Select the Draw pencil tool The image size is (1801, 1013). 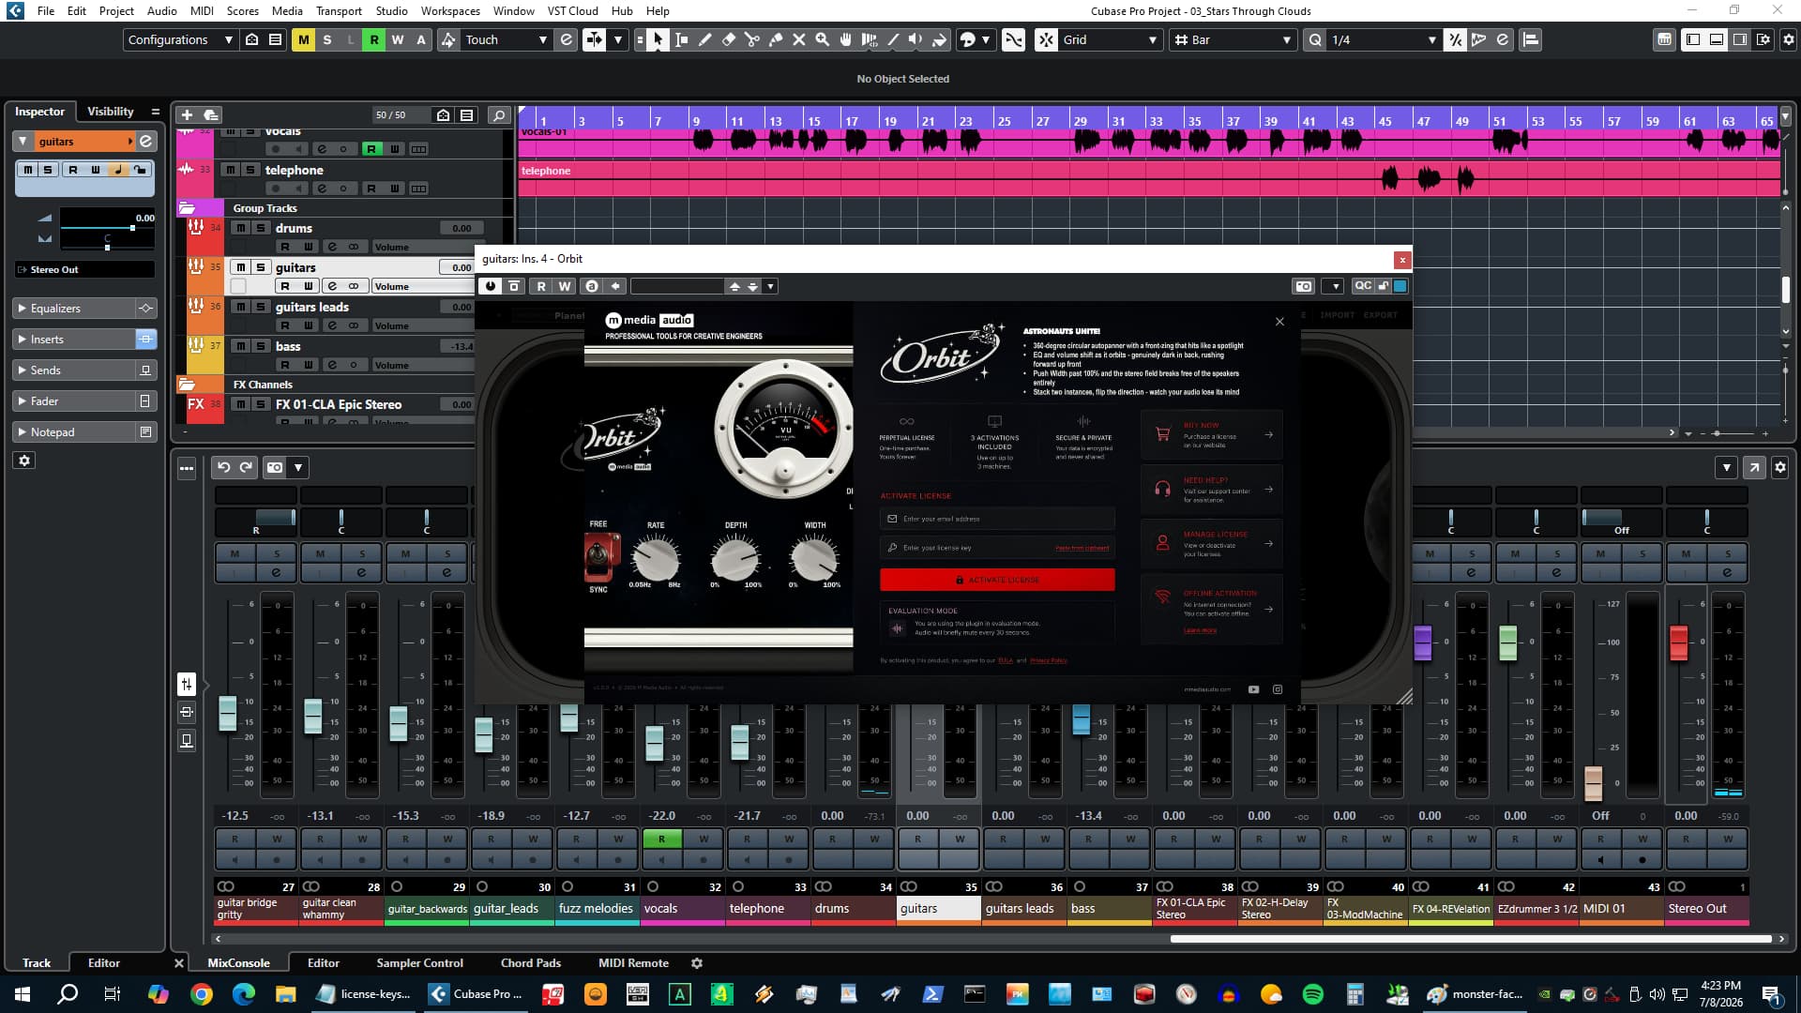[704, 39]
